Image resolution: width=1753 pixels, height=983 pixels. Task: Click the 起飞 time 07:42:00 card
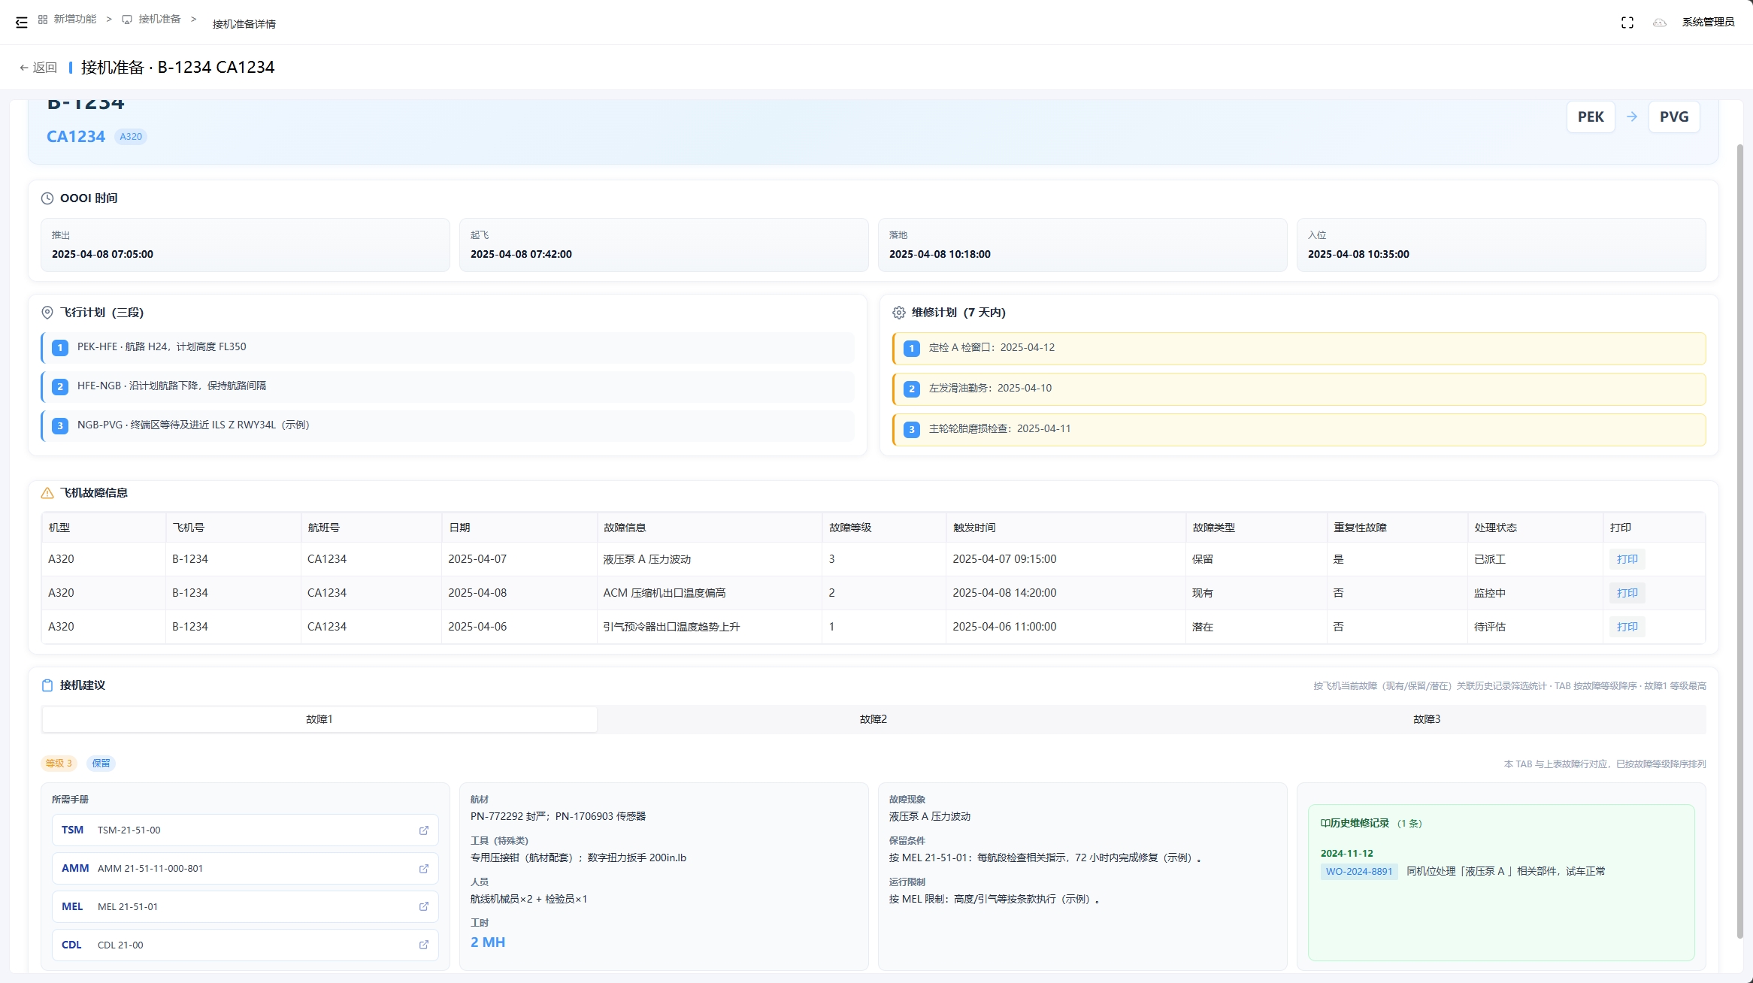tap(664, 245)
